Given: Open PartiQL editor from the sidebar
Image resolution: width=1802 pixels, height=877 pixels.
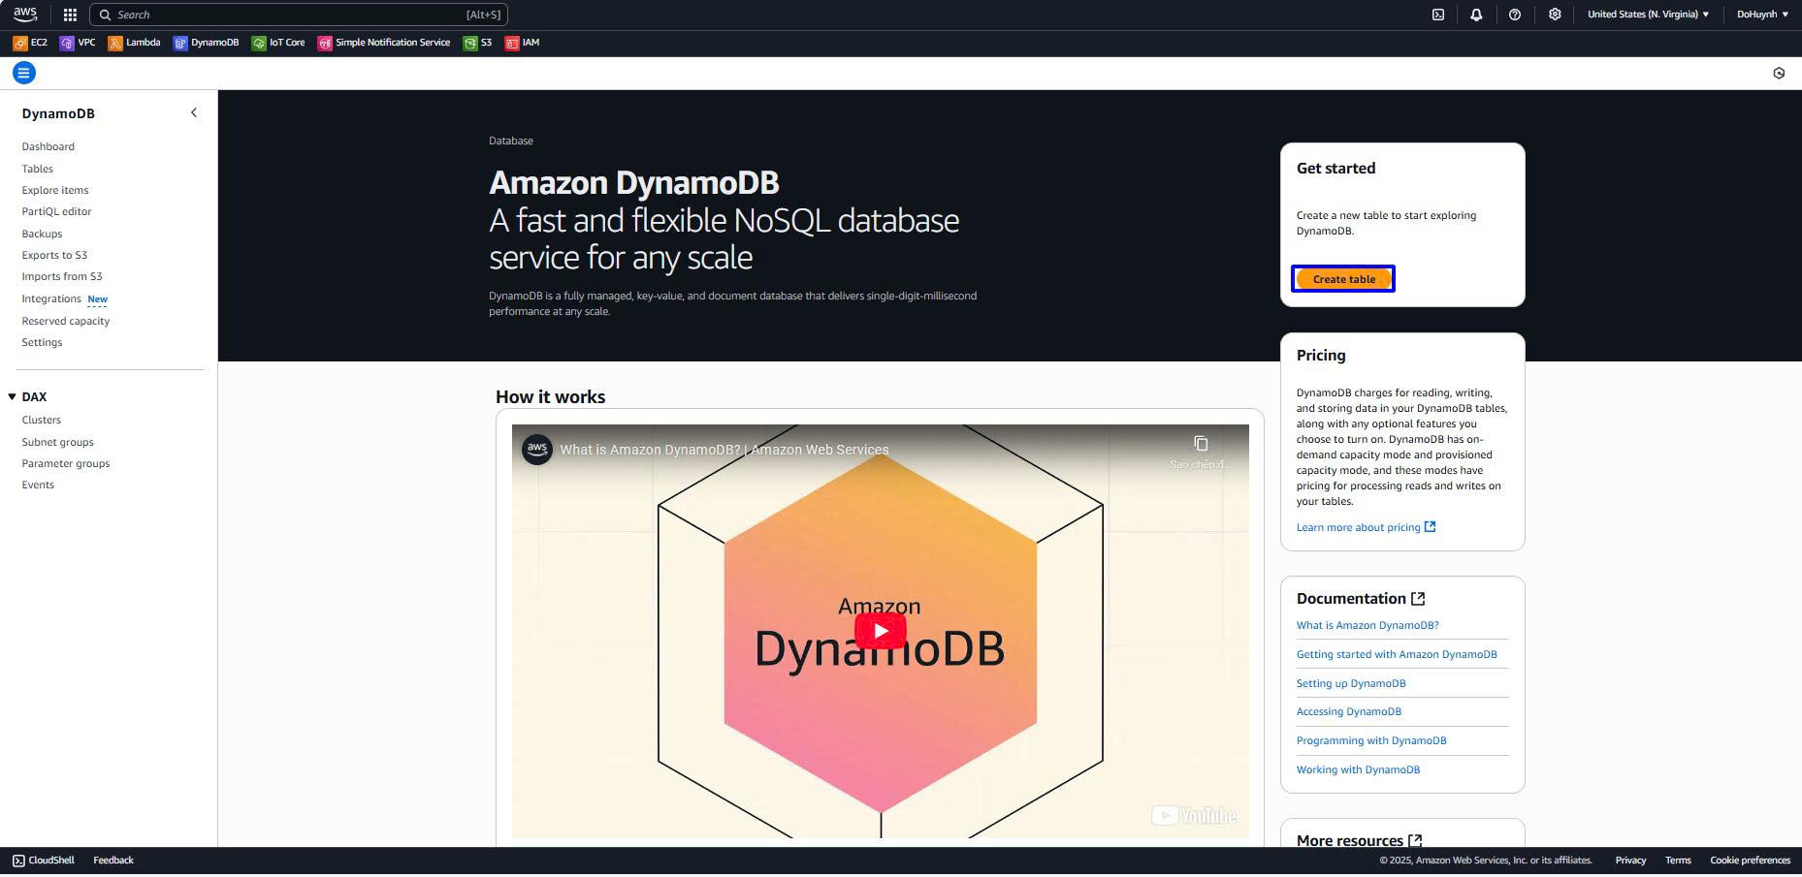Looking at the screenshot, I should click(56, 211).
